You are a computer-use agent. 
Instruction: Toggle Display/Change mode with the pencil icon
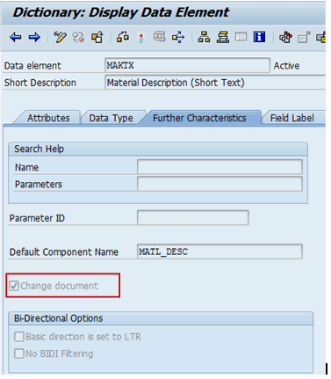(x=60, y=37)
